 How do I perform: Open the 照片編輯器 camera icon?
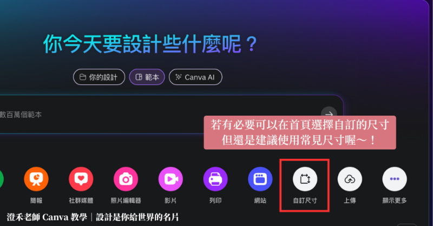[x=126, y=179]
